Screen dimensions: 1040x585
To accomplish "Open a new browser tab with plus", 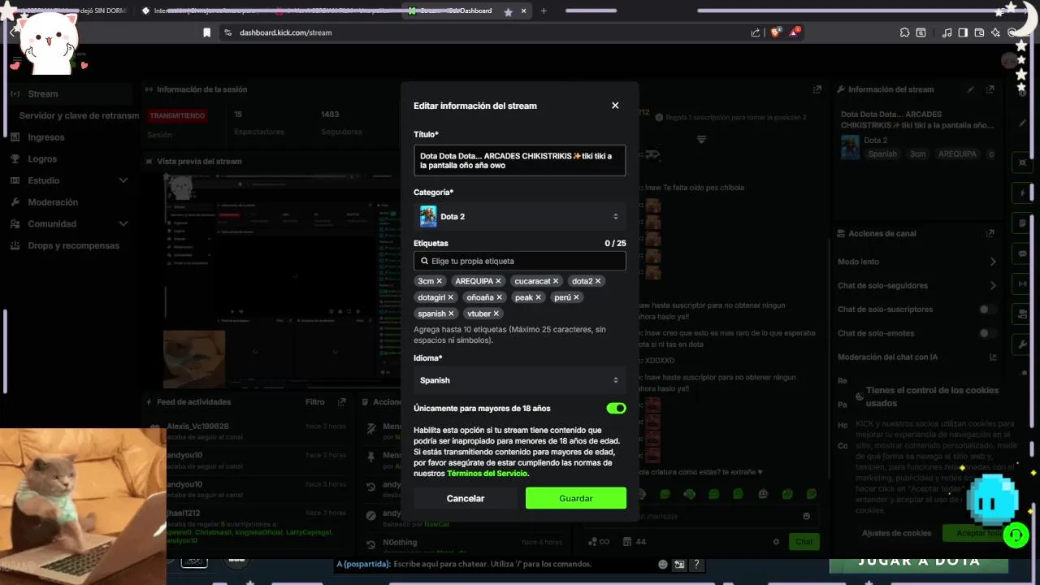I will tap(544, 11).
